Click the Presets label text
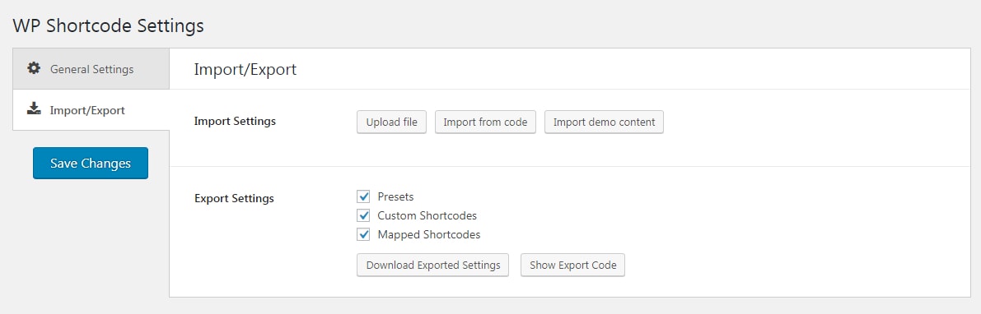The image size is (981, 314). tap(395, 196)
